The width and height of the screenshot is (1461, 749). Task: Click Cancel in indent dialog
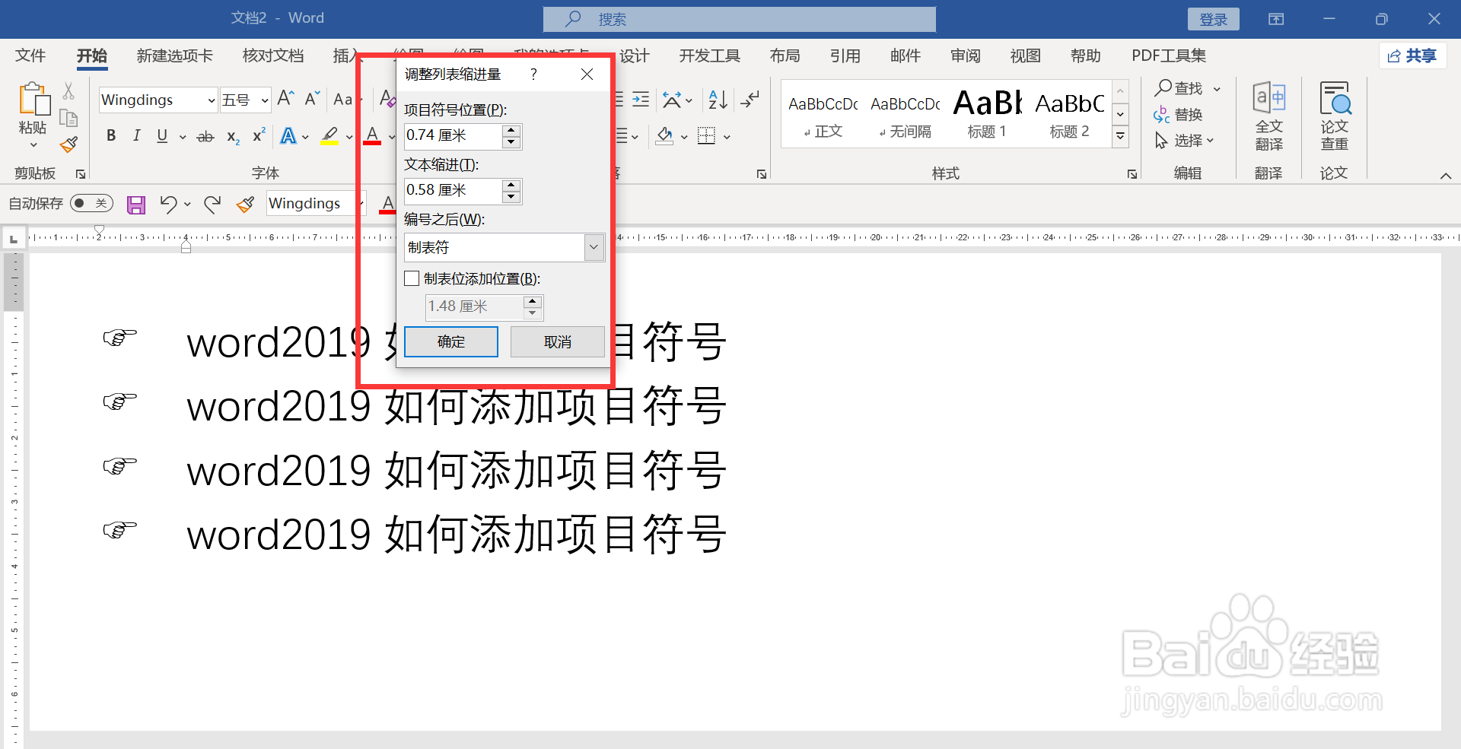point(558,342)
